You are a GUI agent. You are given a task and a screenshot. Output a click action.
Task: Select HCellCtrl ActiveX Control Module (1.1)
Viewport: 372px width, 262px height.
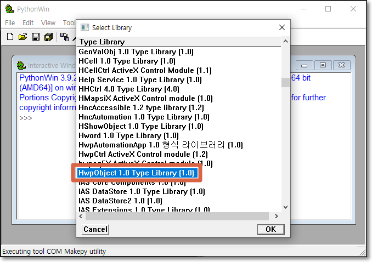pos(145,70)
